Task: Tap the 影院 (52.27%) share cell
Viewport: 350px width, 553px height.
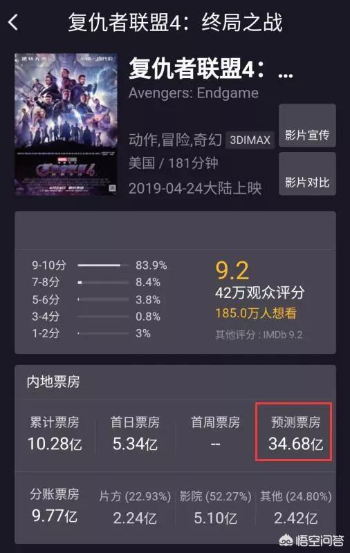Action: 215,507
